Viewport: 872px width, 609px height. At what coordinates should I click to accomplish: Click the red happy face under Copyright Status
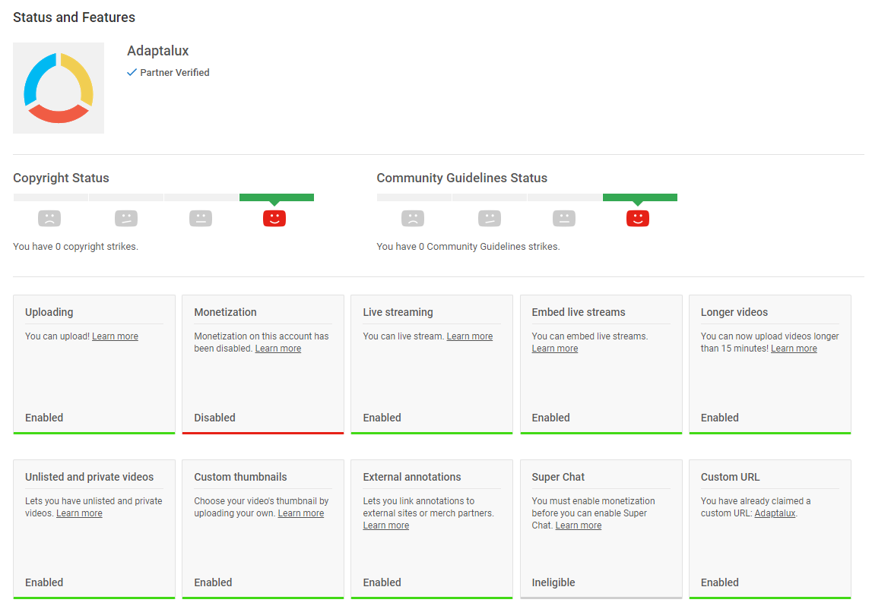tap(274, 219)
